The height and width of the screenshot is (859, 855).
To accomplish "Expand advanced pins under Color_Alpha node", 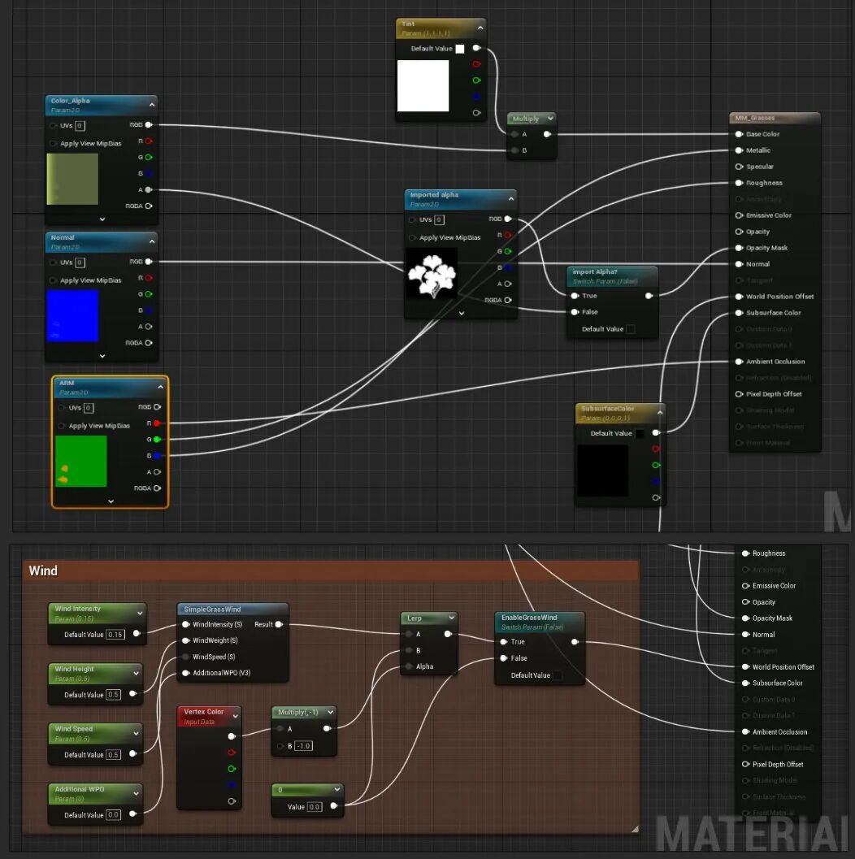I will (102, 219).
